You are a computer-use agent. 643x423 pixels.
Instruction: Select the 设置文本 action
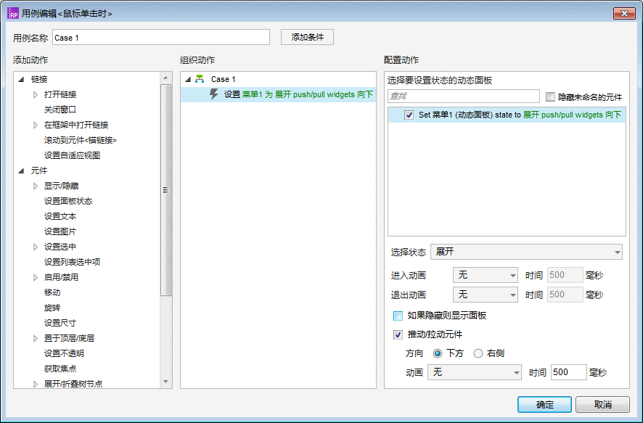(x=60, y=216)
